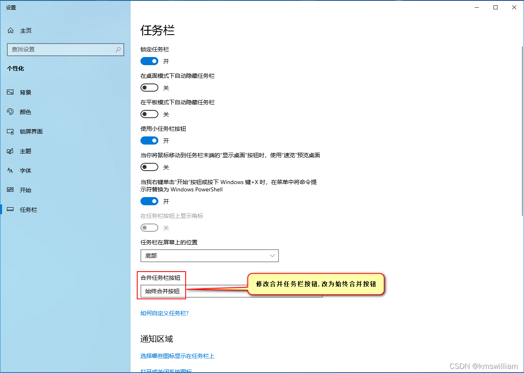Enable 在平板模式下自动隐藏任务栏 toggle
The image size is (524, 373).
coord(149,114)
